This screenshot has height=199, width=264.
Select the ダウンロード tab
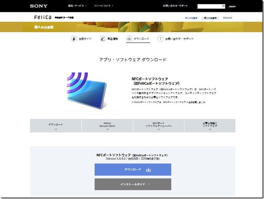pos(138,39)
